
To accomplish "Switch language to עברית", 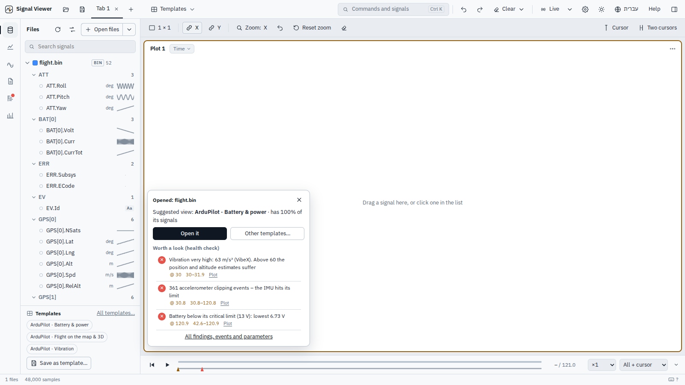I will coord(626,9).
